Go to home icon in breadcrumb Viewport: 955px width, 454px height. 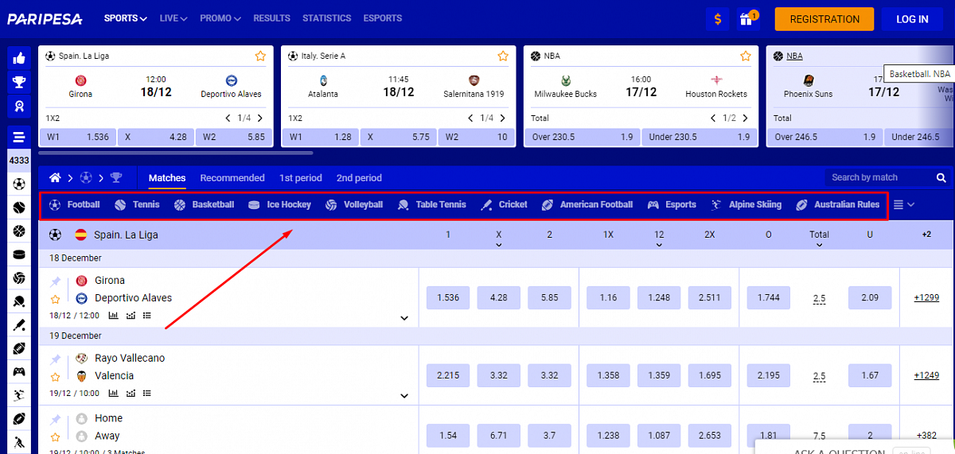pos(55,177)
